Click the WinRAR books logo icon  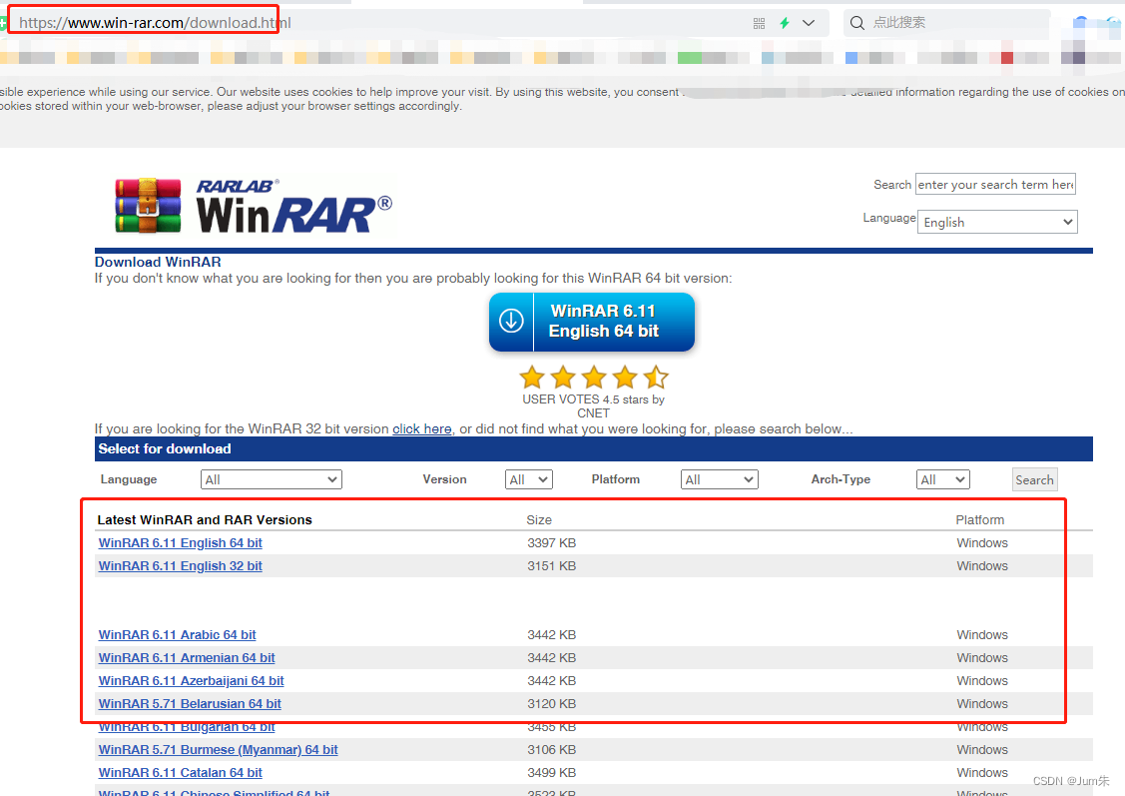coord(148,206)
